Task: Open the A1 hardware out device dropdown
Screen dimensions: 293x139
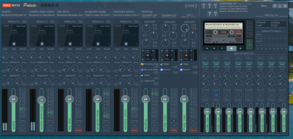Action: pos(204,6)
